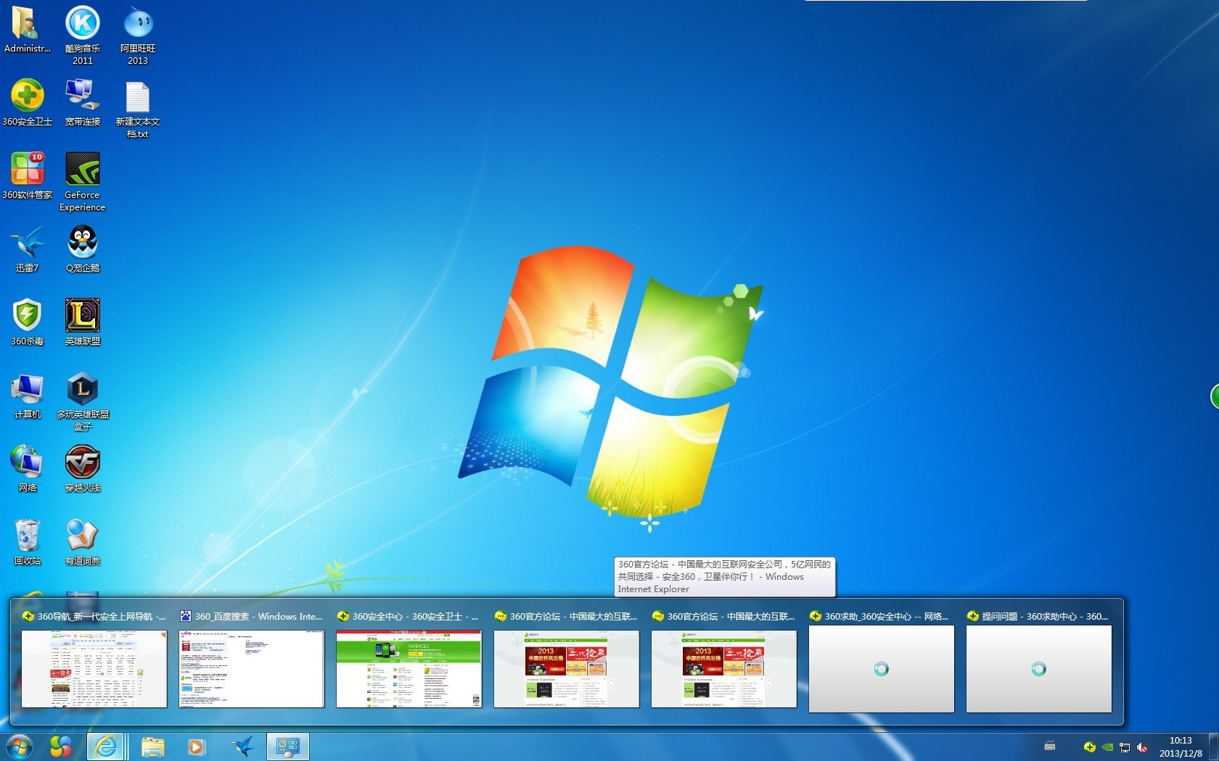The width and height of the screenshot is (1219, 761).
Task: Open the GeForce Experience desktop icon
Action: pos(82,170)
